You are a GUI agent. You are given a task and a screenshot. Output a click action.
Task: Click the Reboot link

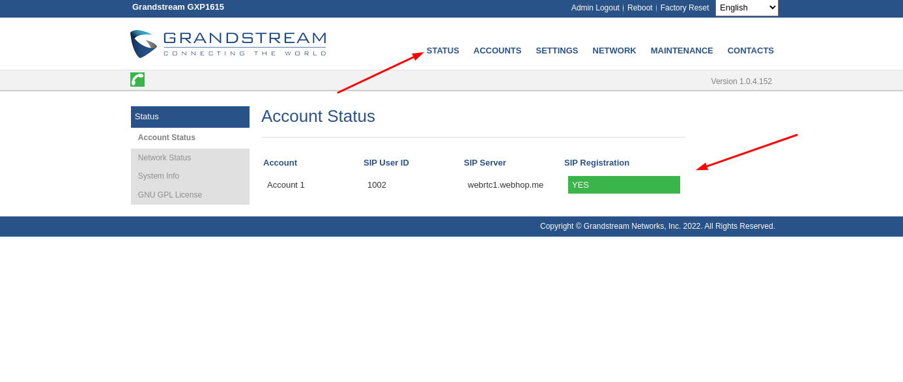point(640,8)
